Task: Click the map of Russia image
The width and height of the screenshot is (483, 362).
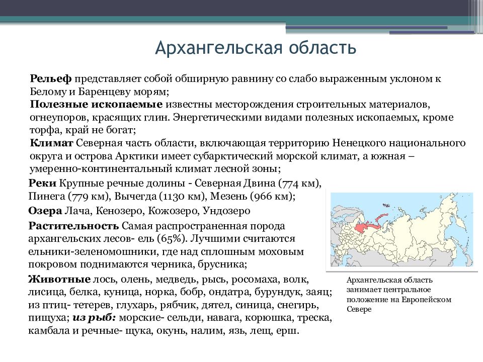Action: [401, 230]
